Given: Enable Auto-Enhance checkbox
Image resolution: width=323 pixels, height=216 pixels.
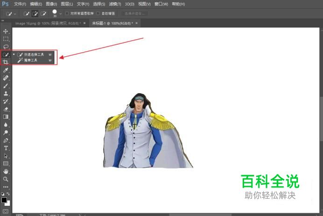Looking at the screenshot, I should coord(98,13).
